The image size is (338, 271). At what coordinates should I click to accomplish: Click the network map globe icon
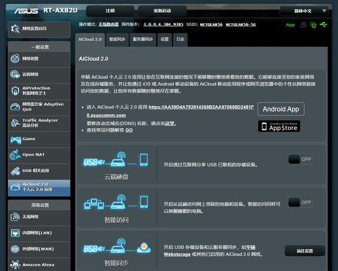15,59
